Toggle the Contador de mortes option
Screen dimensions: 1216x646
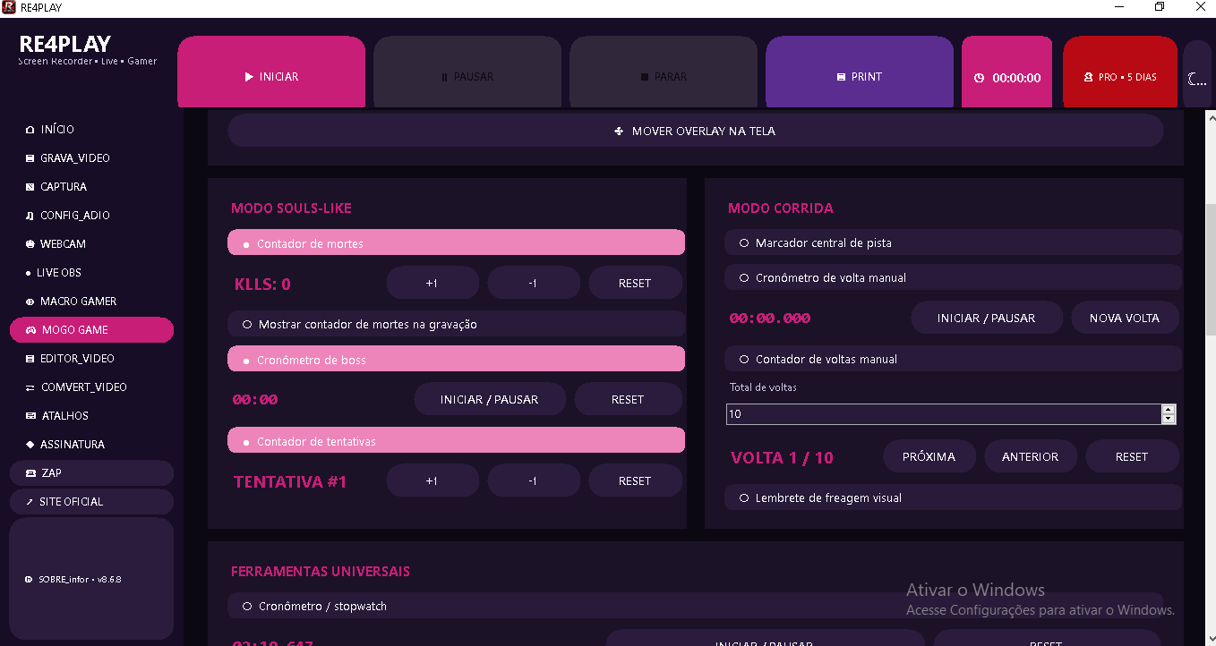456,243
